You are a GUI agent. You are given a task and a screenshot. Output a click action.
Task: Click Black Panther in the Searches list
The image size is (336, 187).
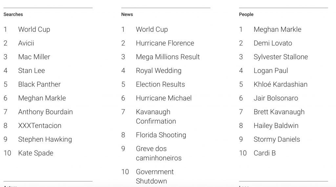39,84
